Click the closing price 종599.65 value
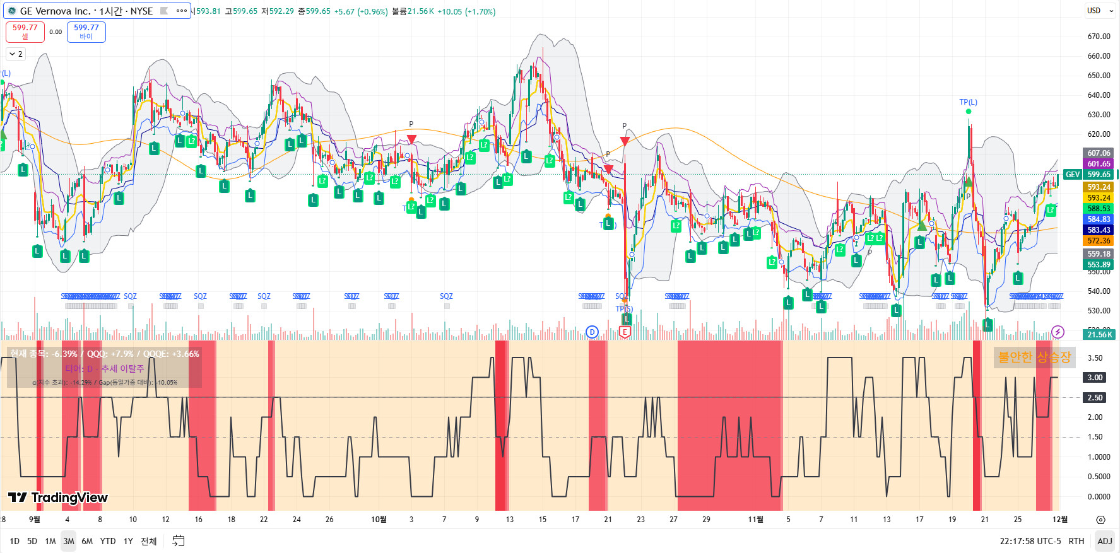This screenshot has width=1120, height=553. (314, 11)
